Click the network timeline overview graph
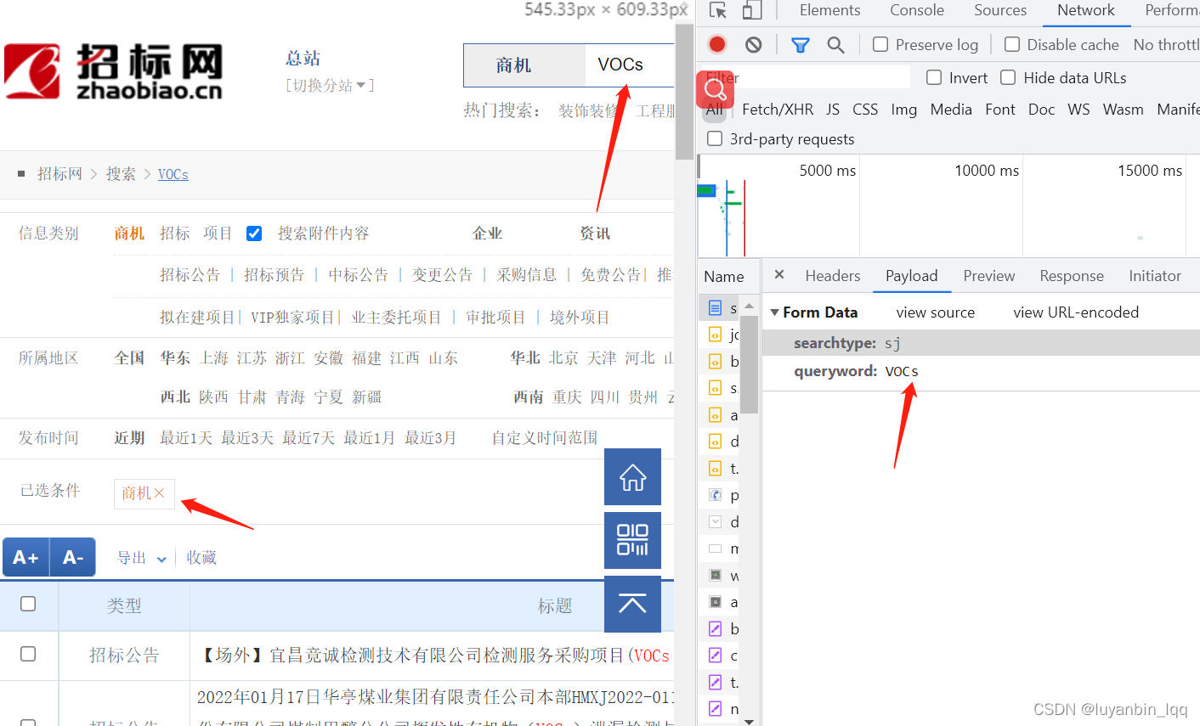Viewport: 1200px width, 726px height. pyautogui.click(x=948, y=205)
